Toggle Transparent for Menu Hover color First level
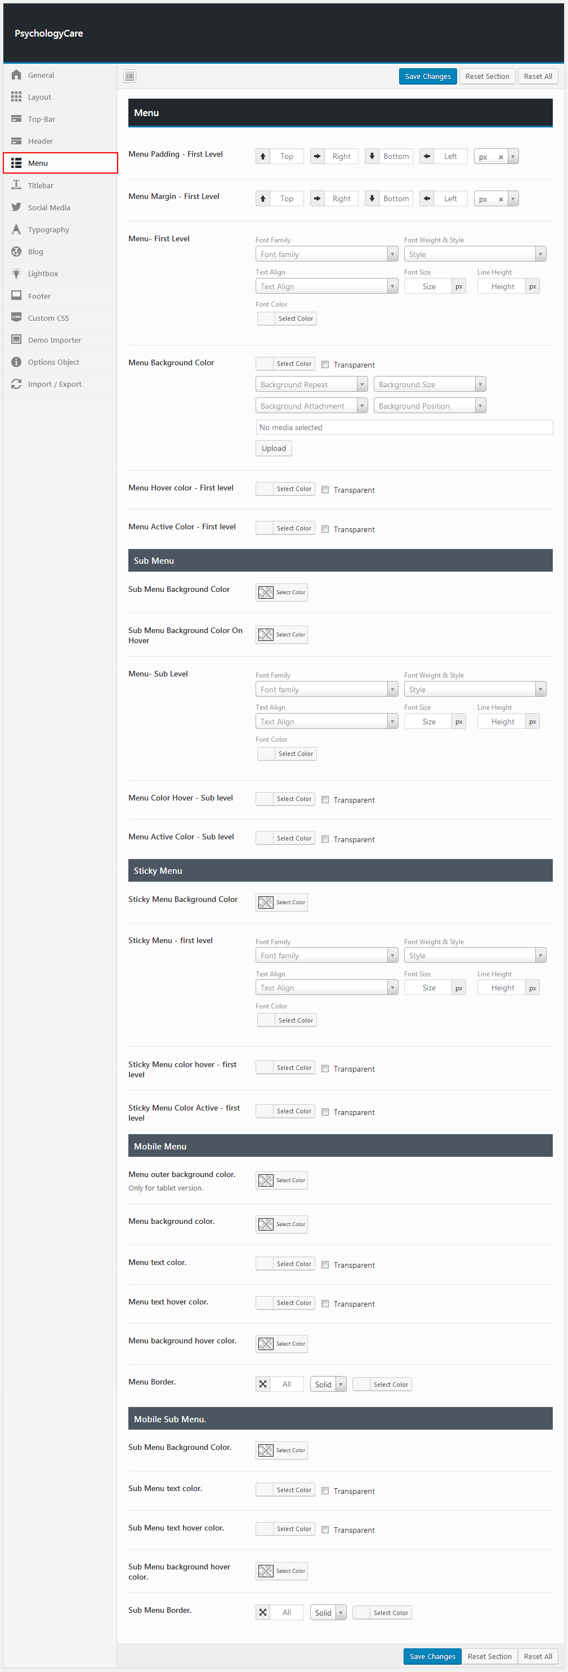Screen dimensions: 568x1672 pyautogui.click(x=325, y=490)
